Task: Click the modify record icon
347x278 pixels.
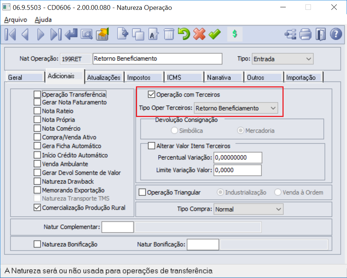Action: 153,34
